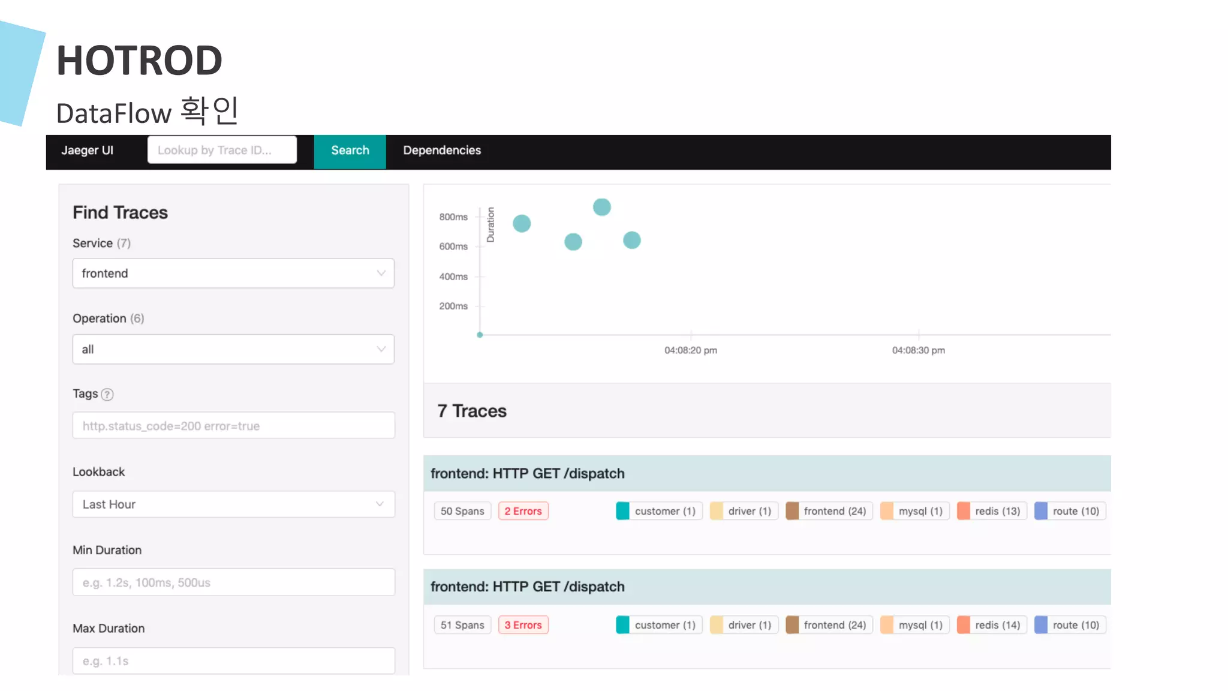Switch to the Search tab

[350, 152]
